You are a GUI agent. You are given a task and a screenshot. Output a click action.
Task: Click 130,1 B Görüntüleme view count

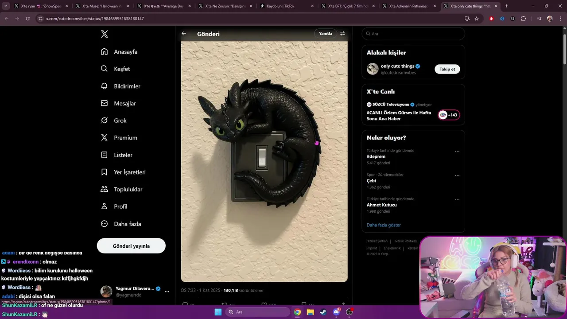[x=243, y=291]
